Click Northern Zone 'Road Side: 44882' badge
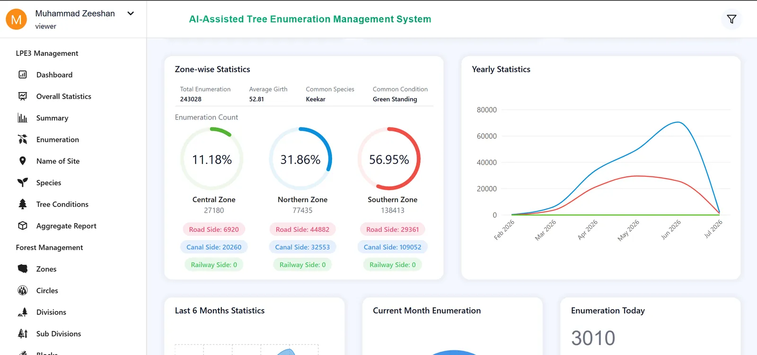 302,229
